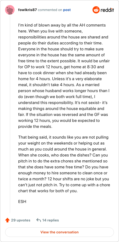
Task: Click the reddit wordmark text logo
Action: 107,10
